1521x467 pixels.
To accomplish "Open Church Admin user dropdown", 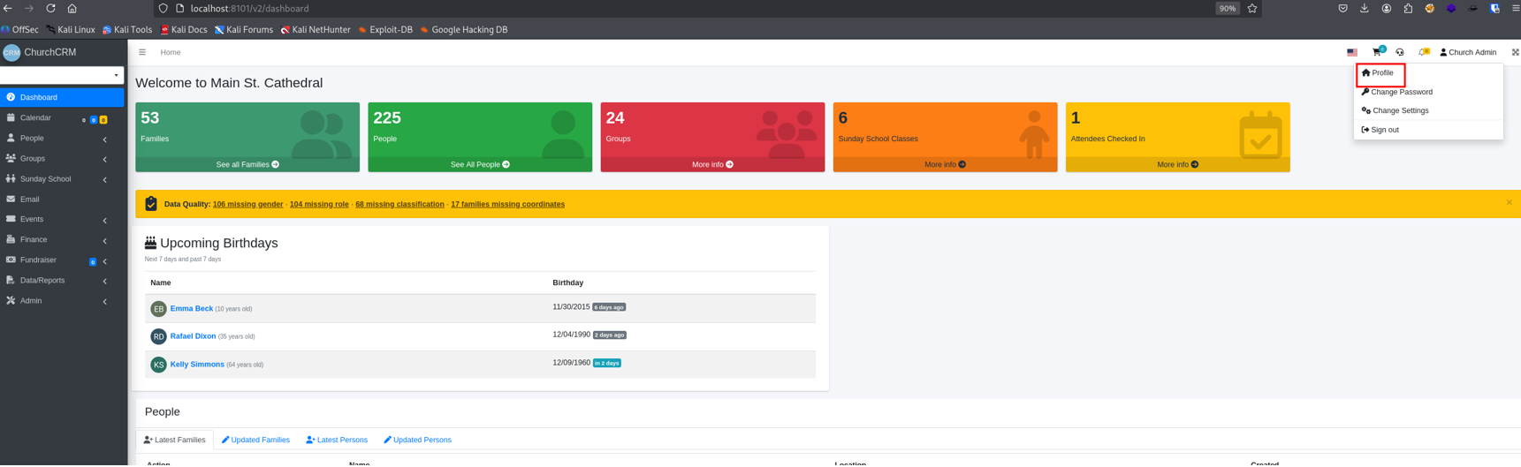I will 1468,52.
